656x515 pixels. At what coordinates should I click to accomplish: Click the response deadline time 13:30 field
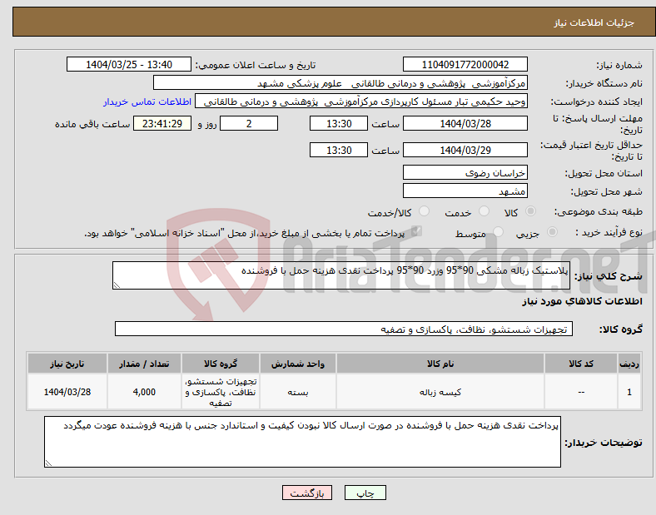tap(339, 124)
